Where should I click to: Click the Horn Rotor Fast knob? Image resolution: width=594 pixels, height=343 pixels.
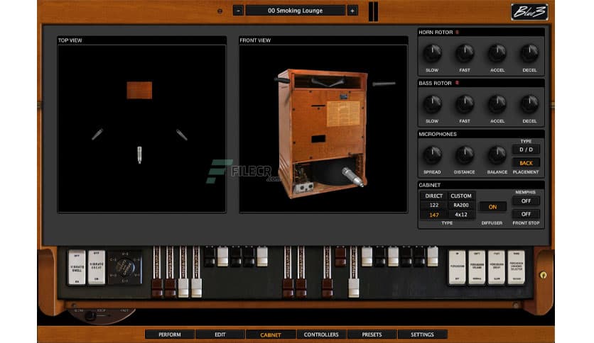click(465, 53)
